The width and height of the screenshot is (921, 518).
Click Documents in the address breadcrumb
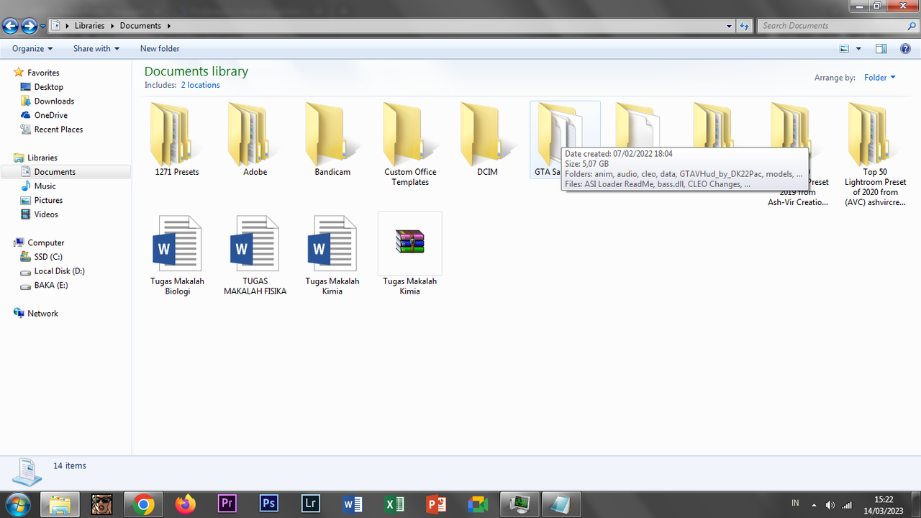click(140, 26)
